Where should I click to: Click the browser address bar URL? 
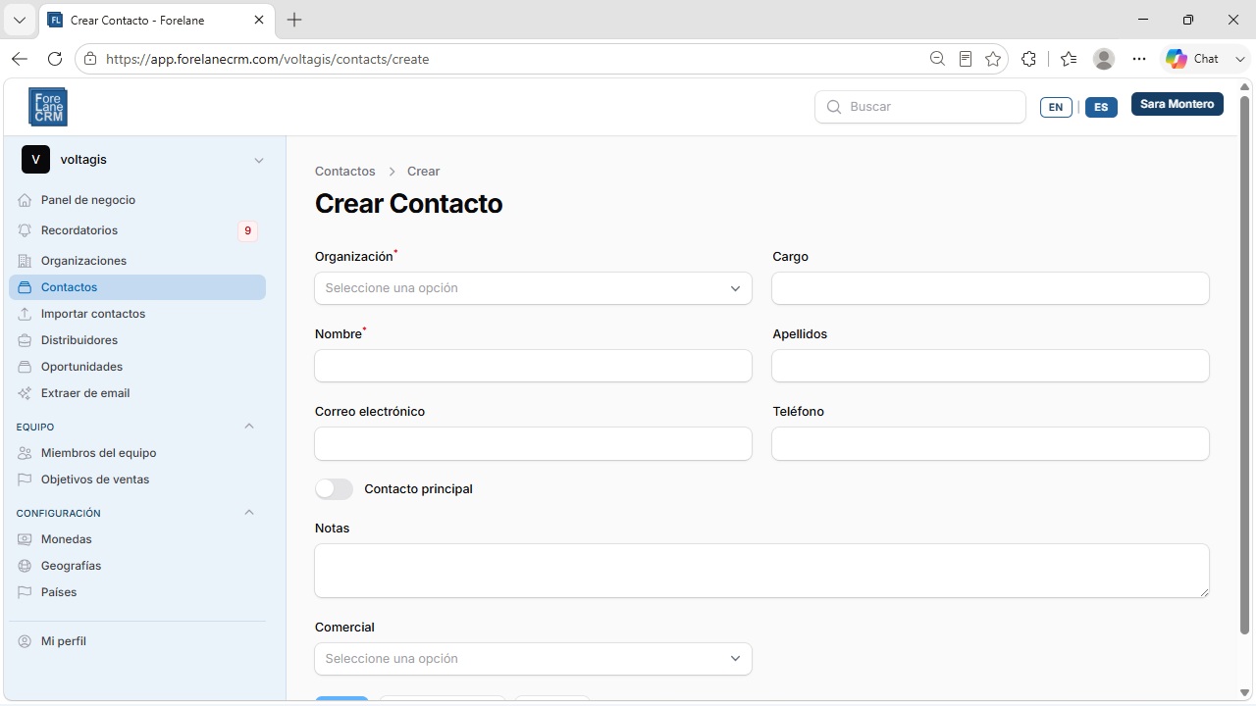(267, 59)
